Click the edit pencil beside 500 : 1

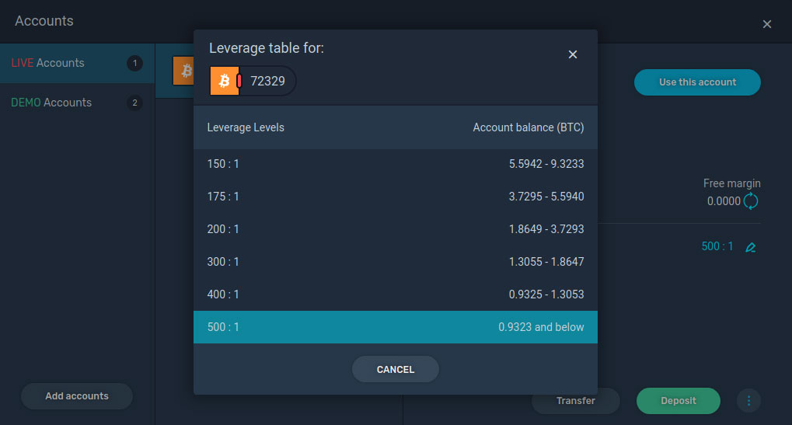[751, 247]
